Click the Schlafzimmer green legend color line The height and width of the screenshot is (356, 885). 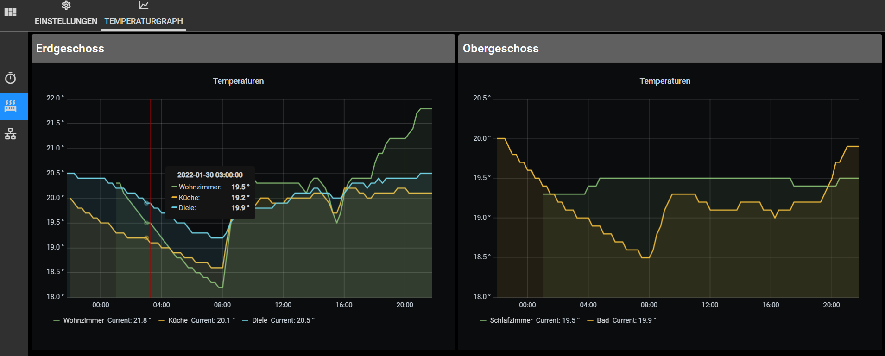483,321
